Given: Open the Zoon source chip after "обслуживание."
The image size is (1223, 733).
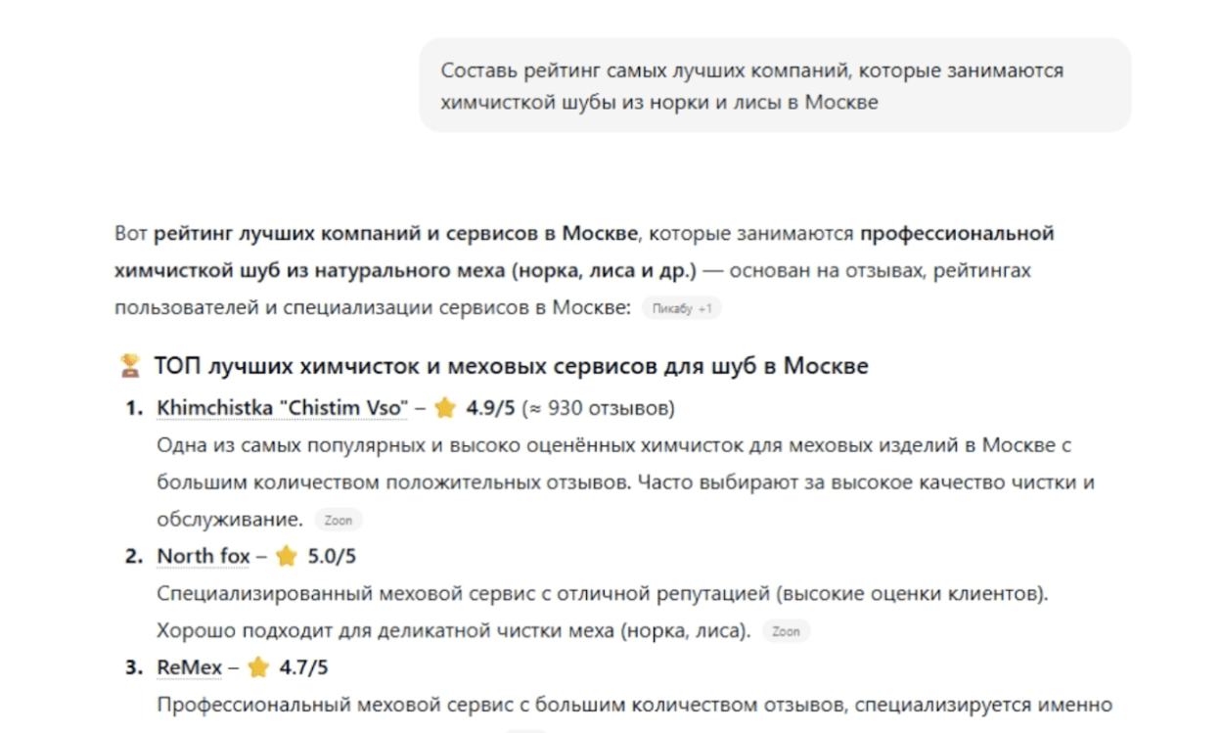Looking at the screenshot, I should 339,520.
